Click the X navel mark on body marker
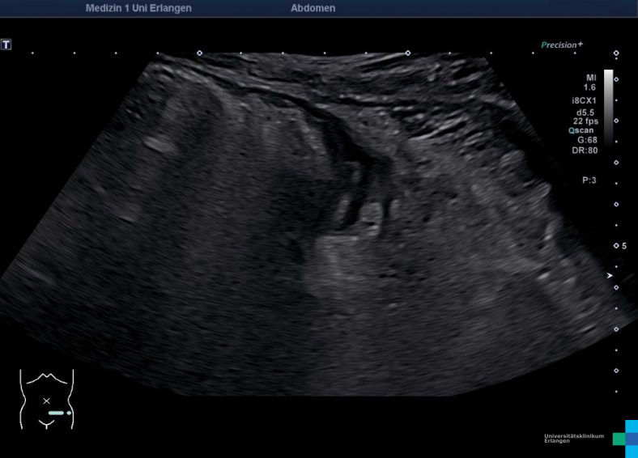638x458 pixels. click(x=46, y=401)
